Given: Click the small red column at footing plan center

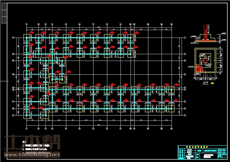Looking at the screenshot, I should tap(206, 60).
